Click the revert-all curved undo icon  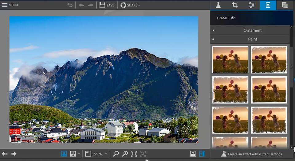point(70,5)
